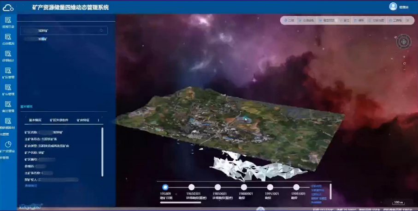Open the 工具箱 toolbox
Screen dimensions: 418x211
point(395,20)
